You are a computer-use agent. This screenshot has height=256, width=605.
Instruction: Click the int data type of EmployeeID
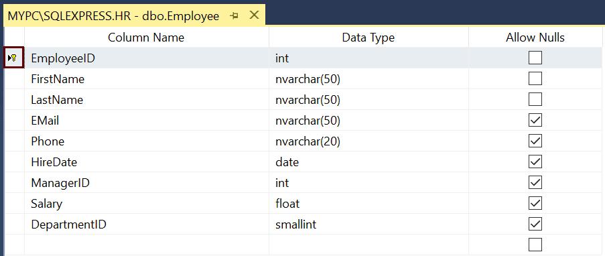(x=369, y=58)
